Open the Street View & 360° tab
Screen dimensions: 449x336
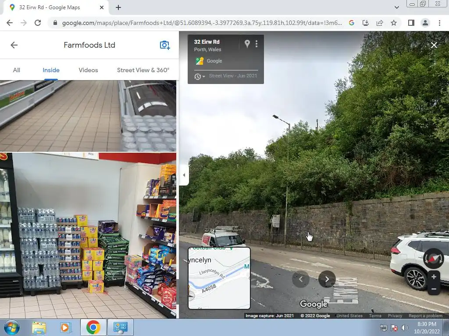coord(143,70)
